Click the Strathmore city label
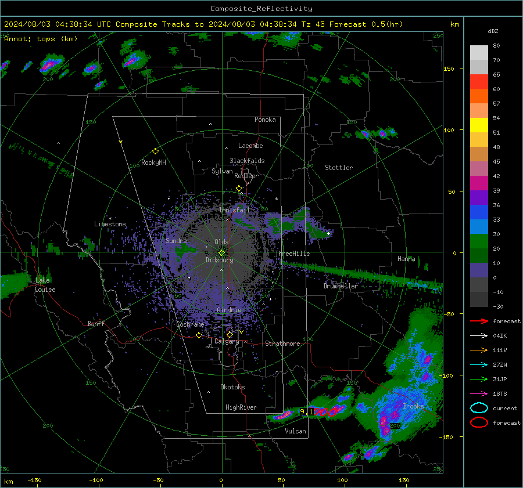 282,344
